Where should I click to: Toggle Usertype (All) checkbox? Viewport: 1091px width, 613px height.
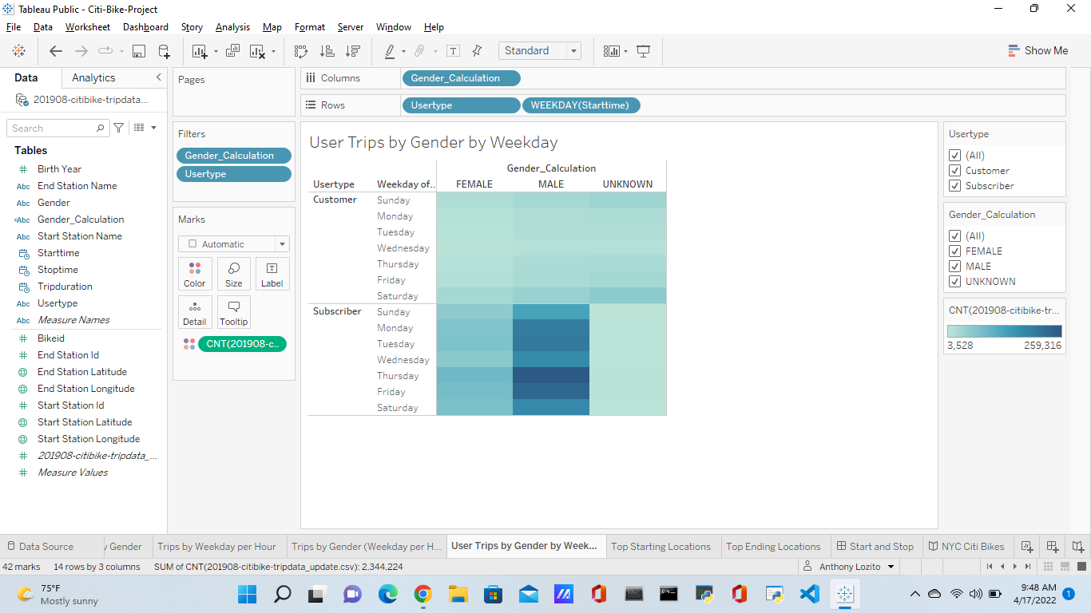coord(954,156)
